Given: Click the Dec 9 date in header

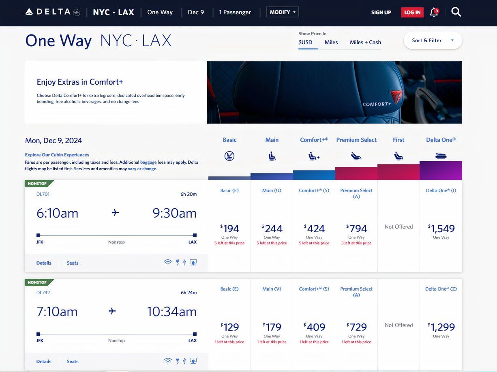Looking at the screenshot, I should 196,12.
